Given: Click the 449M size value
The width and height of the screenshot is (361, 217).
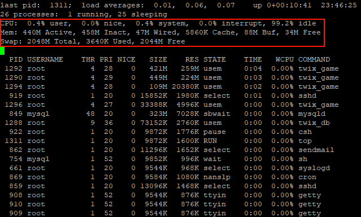Looking at the screenshot, I should coord(158,77).
